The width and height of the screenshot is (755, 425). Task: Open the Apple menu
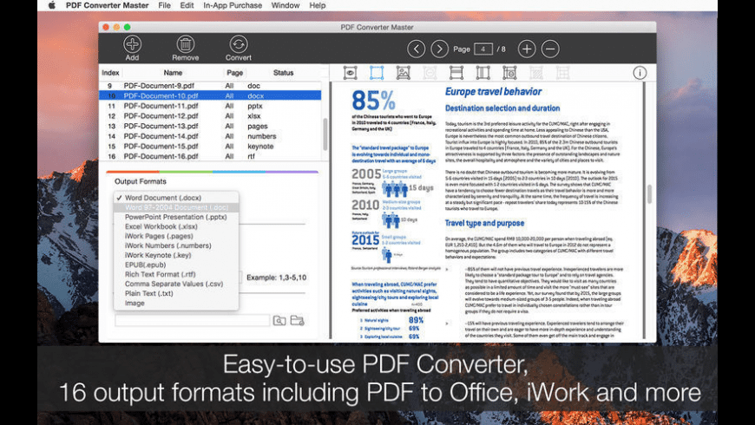click(52, 5)
